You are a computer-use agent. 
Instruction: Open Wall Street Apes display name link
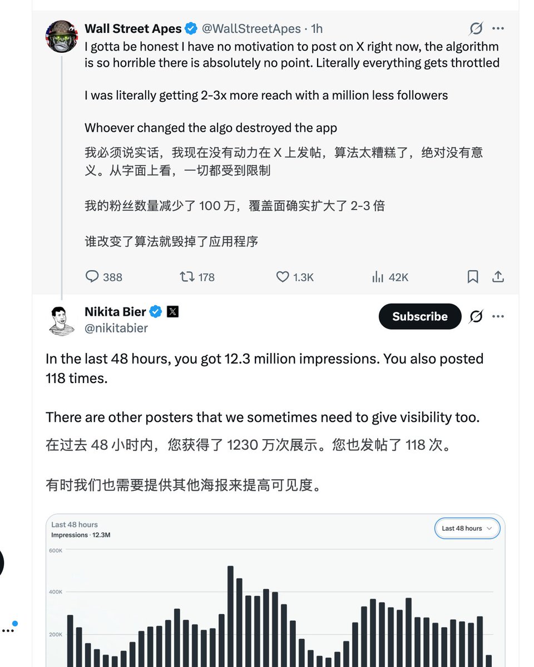tap(133, 28)
